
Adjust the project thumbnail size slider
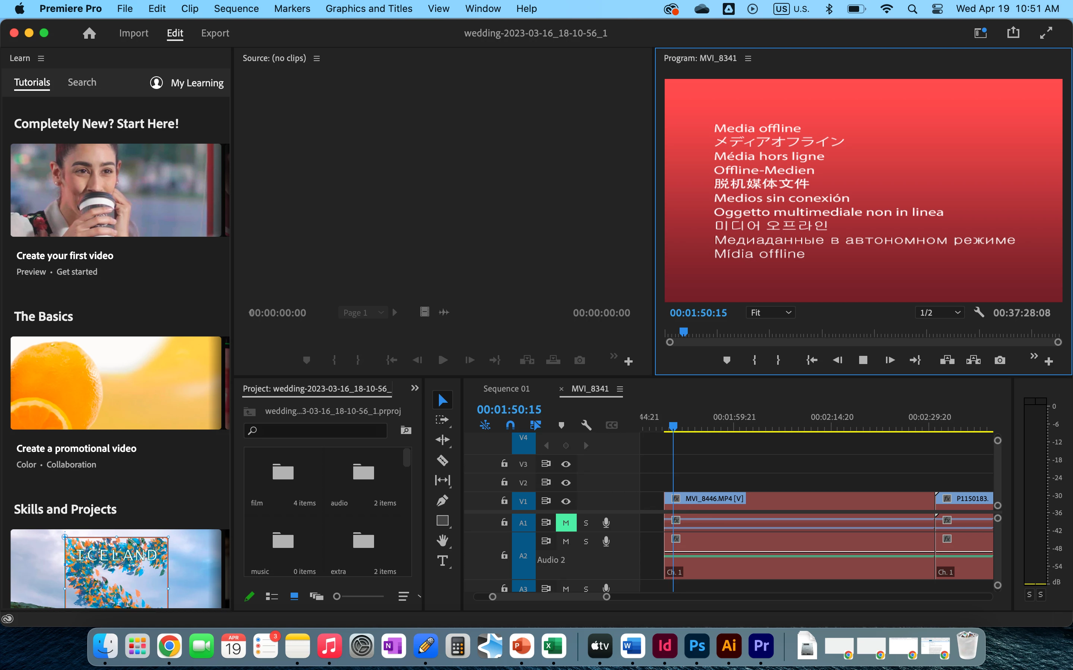[338, 596]
